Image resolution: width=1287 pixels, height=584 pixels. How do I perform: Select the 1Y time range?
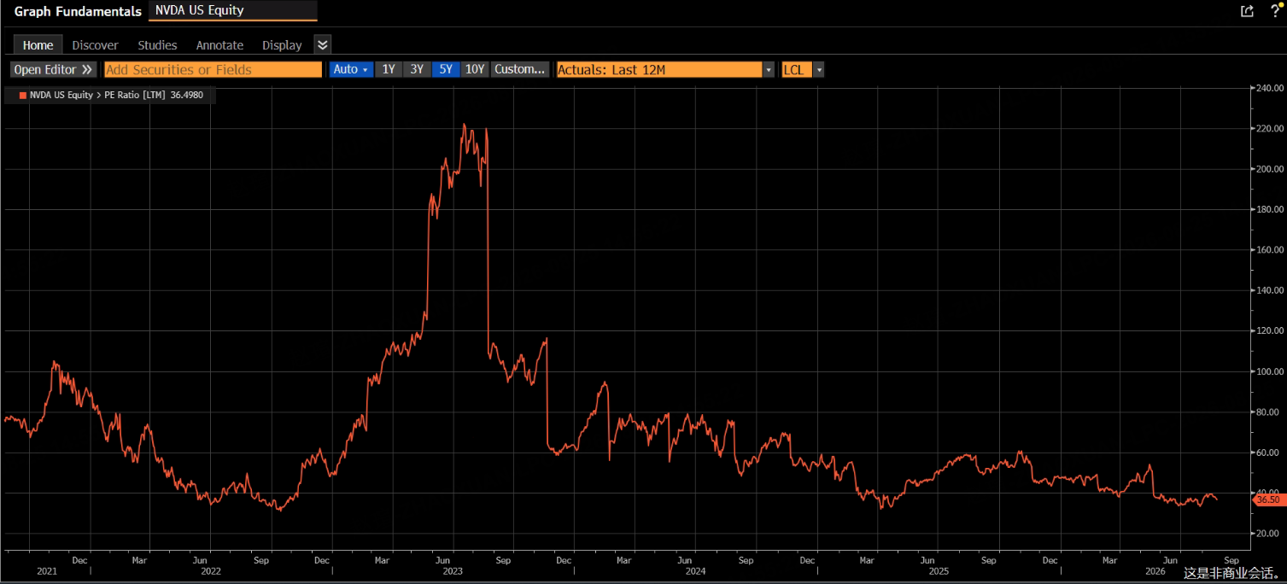click(389, 69)
